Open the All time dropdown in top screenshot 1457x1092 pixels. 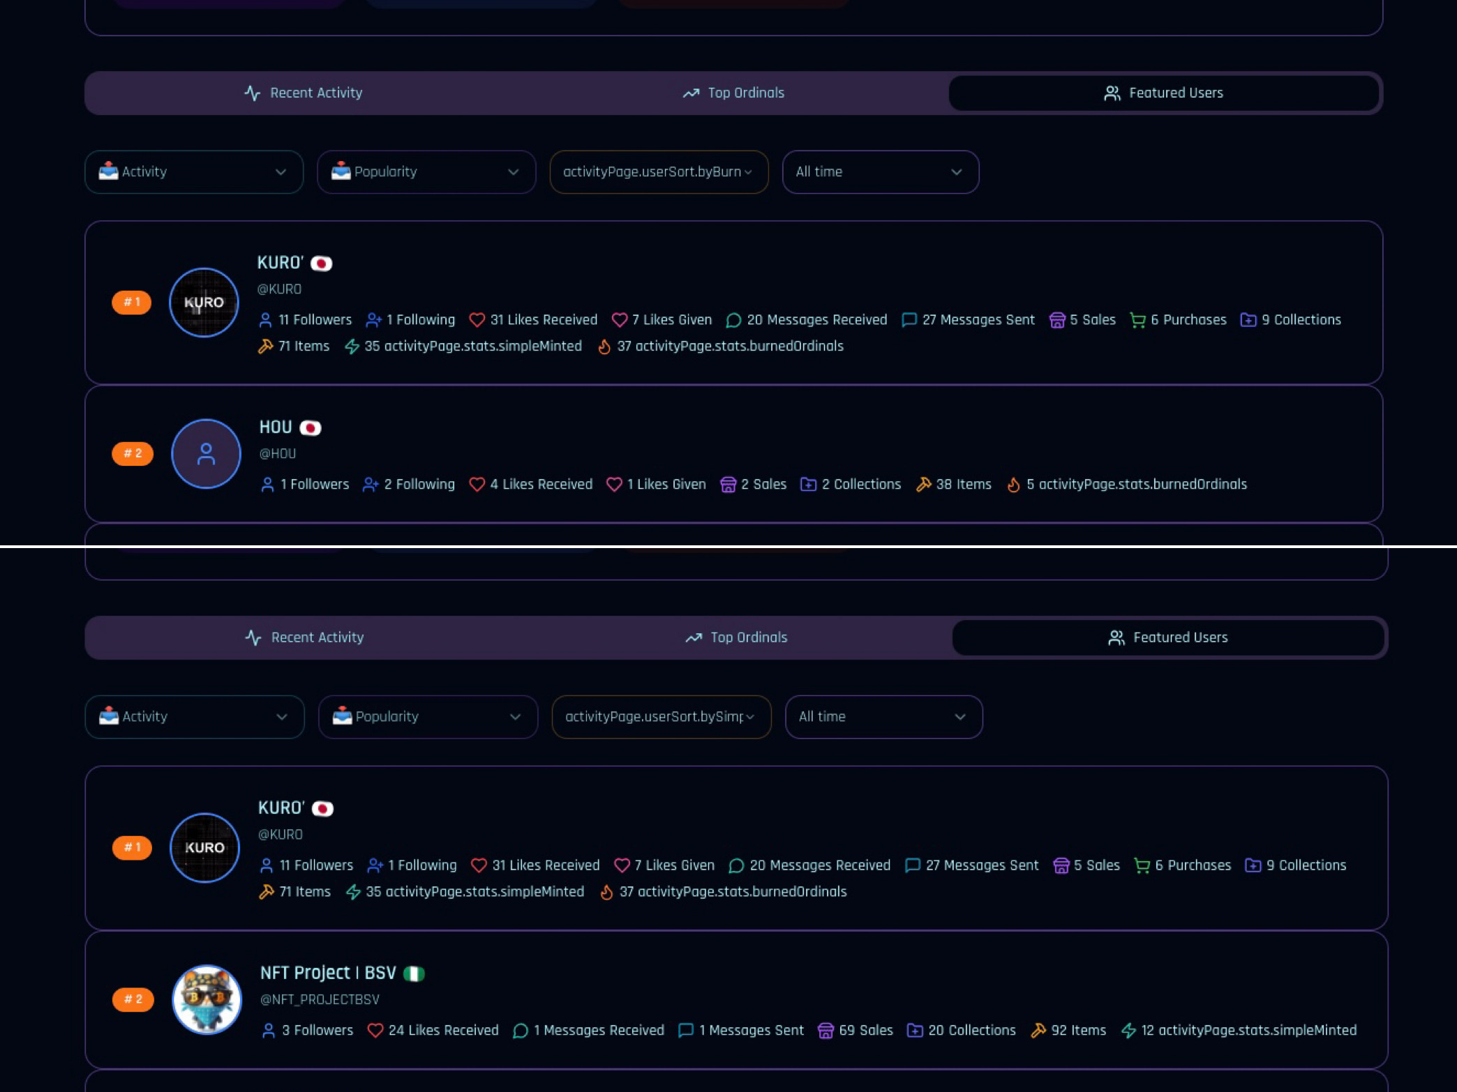(881, 172)
